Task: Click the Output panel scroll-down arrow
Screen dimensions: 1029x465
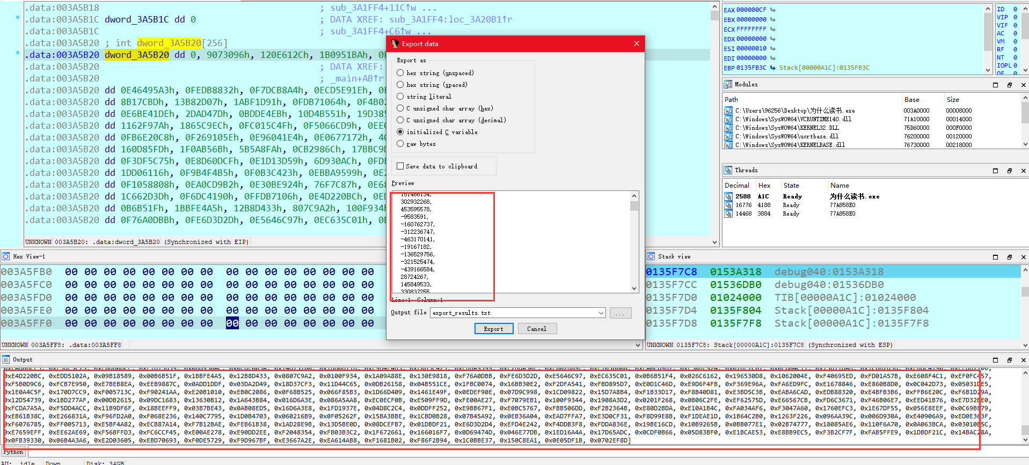Action: 1025,440
